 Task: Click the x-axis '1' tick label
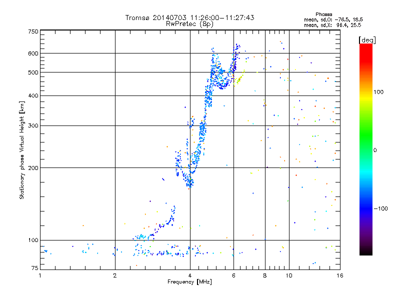tap(40, 275)
